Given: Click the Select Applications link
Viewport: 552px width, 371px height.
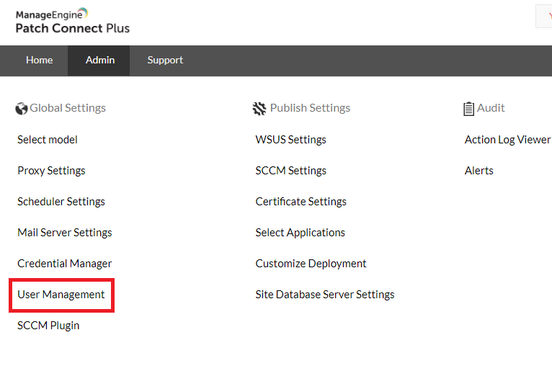Looking at the screenshot, I should click(300, 233).
